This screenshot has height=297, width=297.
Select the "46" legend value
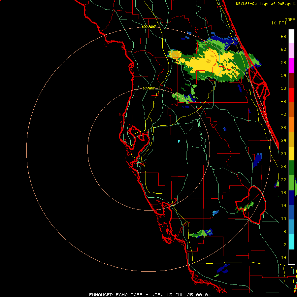(283, 102)
